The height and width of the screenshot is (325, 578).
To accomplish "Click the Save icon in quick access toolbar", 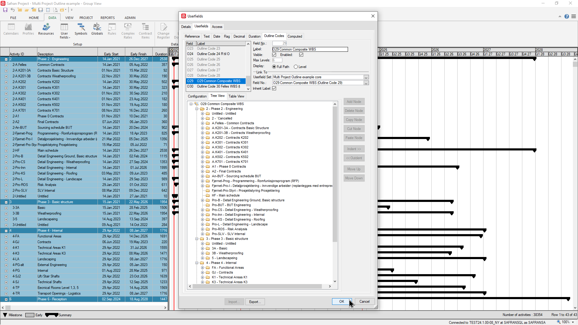I will point(5,10).
